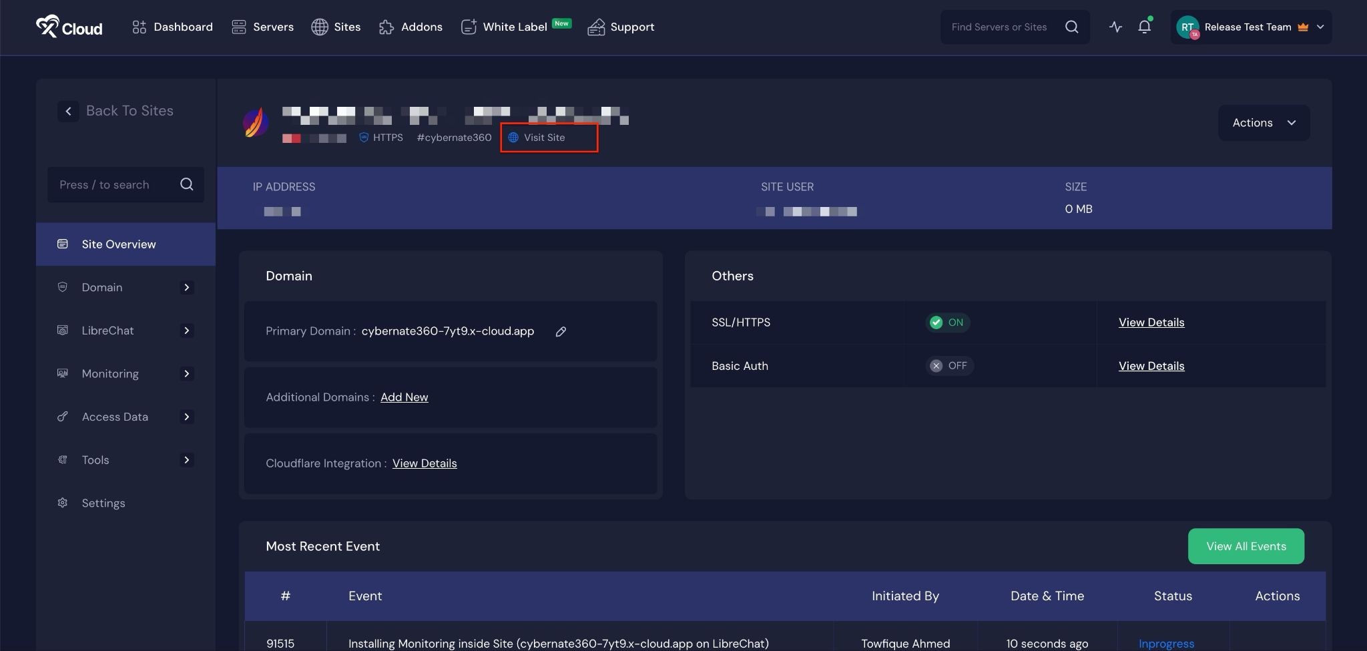Viewport: 1367px width, 651px height.
Task: Edit the primary domain using the pencil icon
Action: coord(561,331)
